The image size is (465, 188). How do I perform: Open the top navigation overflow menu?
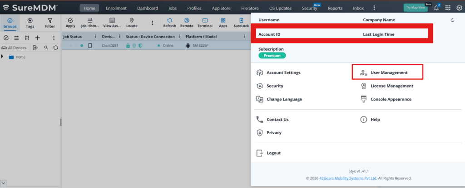(374, 8)
